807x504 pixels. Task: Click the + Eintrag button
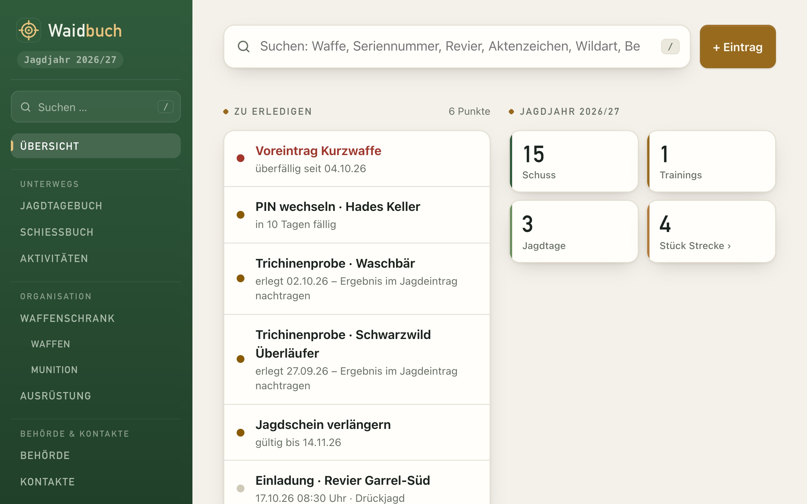coord(738,47)
